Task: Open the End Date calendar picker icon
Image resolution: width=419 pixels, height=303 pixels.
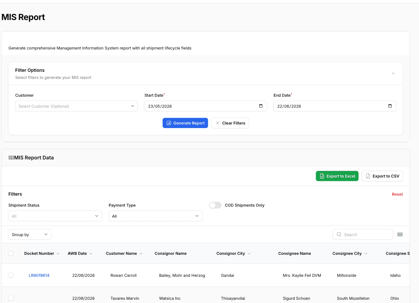Action: pyautogui.click(x=390, y=106)
